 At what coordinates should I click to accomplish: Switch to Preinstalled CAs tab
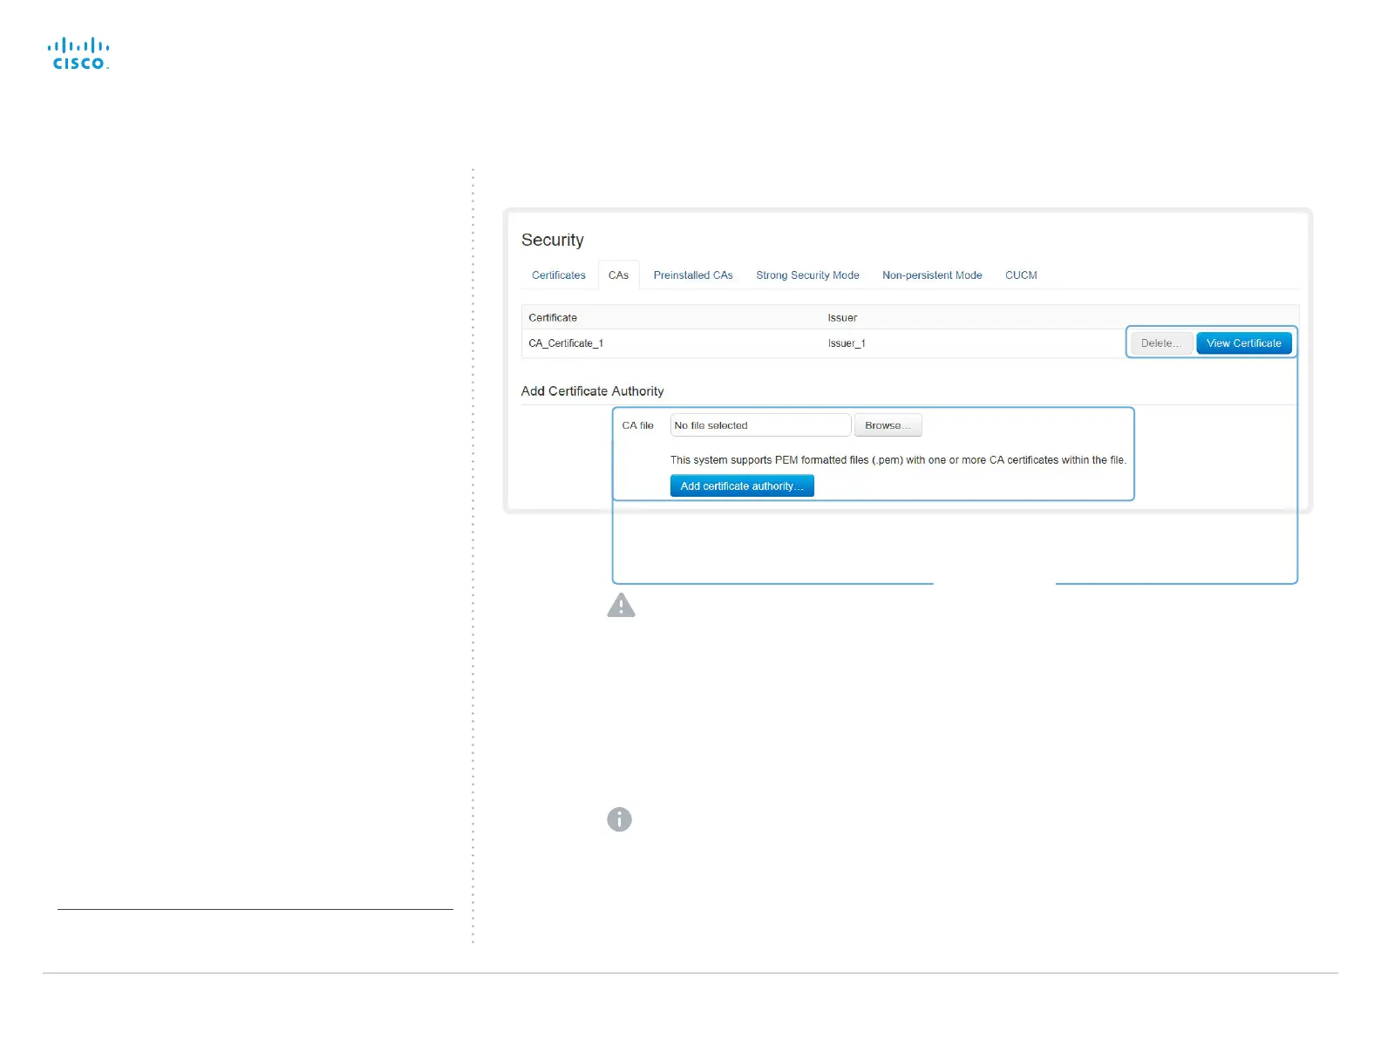click(693, 275)
